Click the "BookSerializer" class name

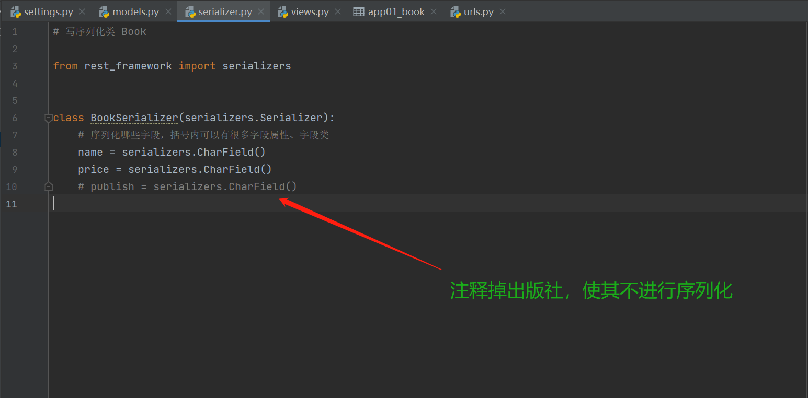[134, 118]
